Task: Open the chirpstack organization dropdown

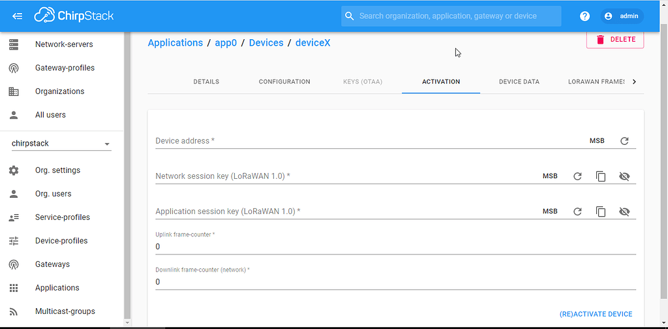Action: [x=61, y=144]
